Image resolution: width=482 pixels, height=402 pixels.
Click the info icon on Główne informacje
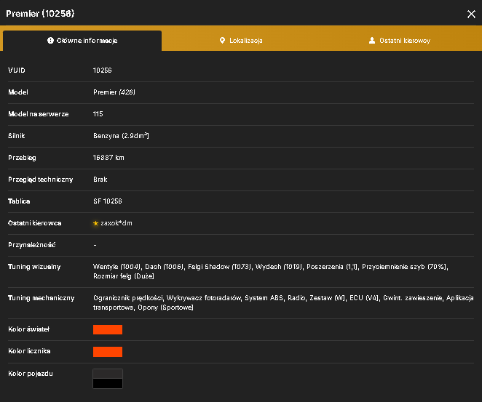tap(50, 41)
